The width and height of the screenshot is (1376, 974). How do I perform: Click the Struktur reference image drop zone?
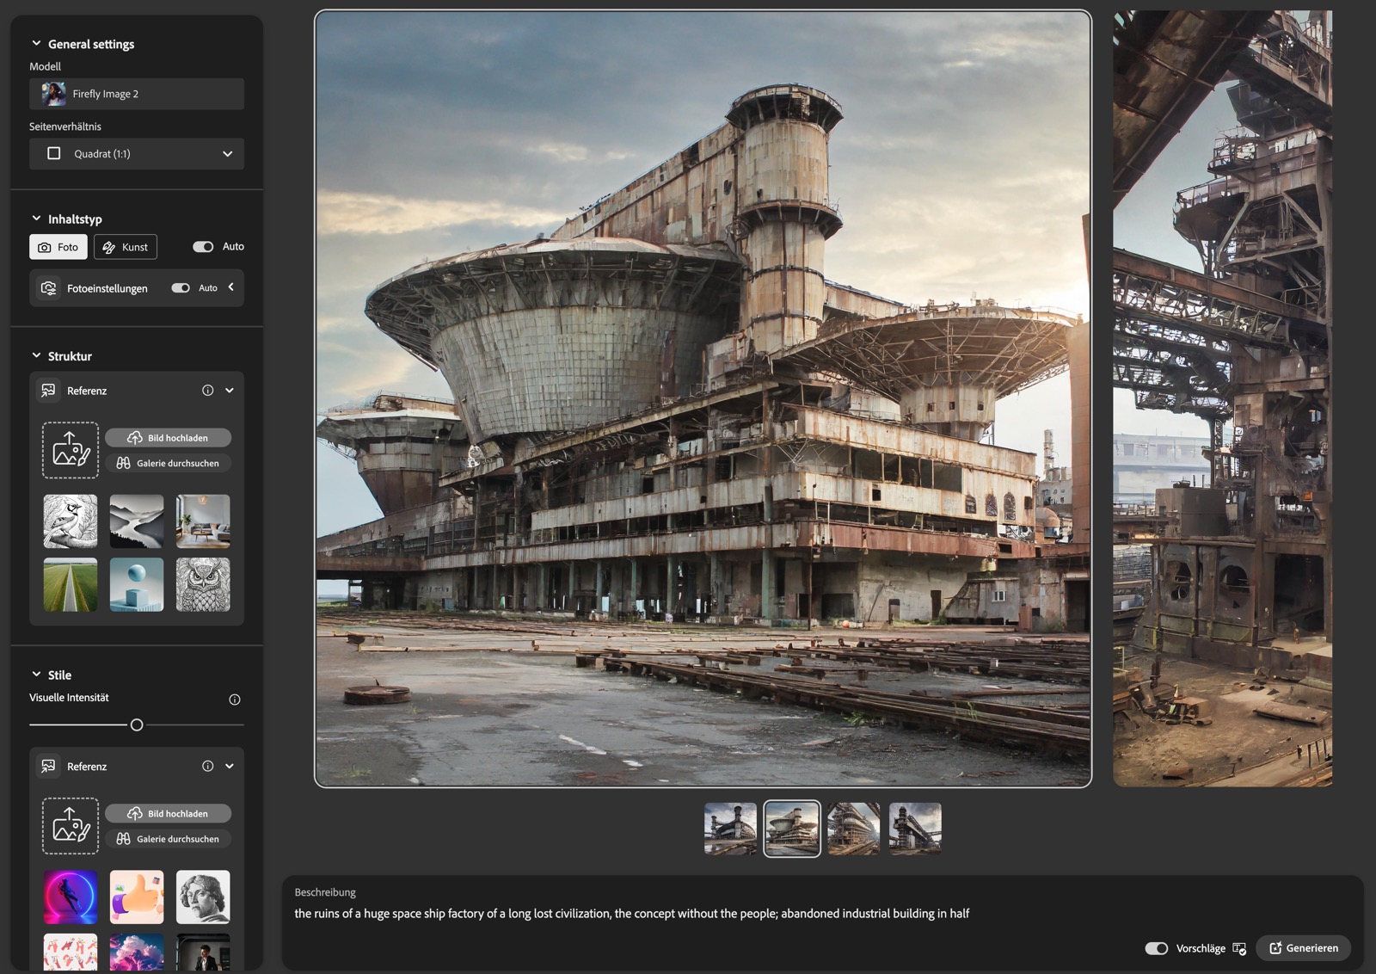pyautogui.click(x=71, y=450)
